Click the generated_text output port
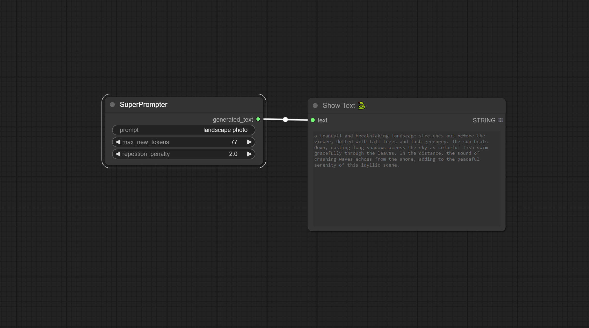 tap(258, 119)
